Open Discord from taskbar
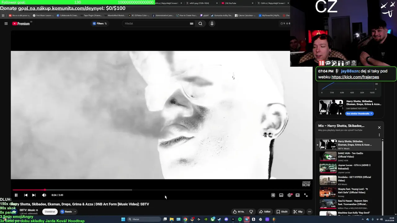This screenshot has width=397, height=223. coord(226,219)
